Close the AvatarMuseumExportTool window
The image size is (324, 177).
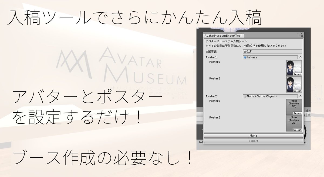(302, 33)
